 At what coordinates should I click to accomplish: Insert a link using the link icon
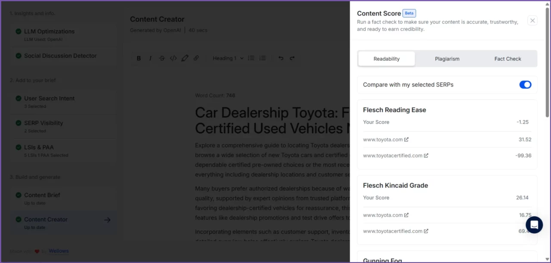pos(196,58)
